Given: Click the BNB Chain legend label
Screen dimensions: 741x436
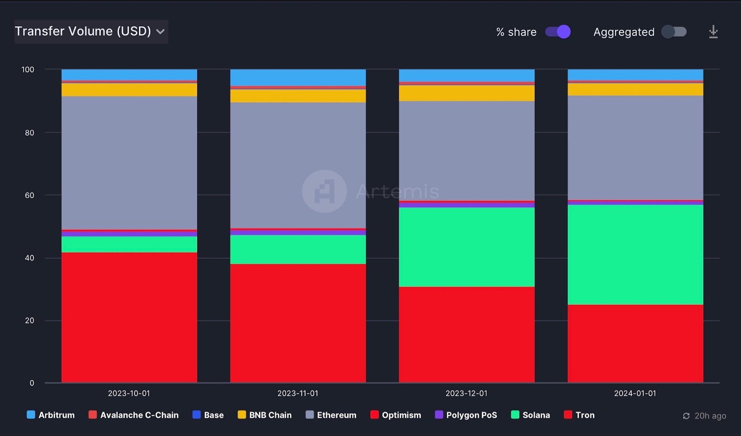Looking at the screenshot, I should click(x=270, y=415).
